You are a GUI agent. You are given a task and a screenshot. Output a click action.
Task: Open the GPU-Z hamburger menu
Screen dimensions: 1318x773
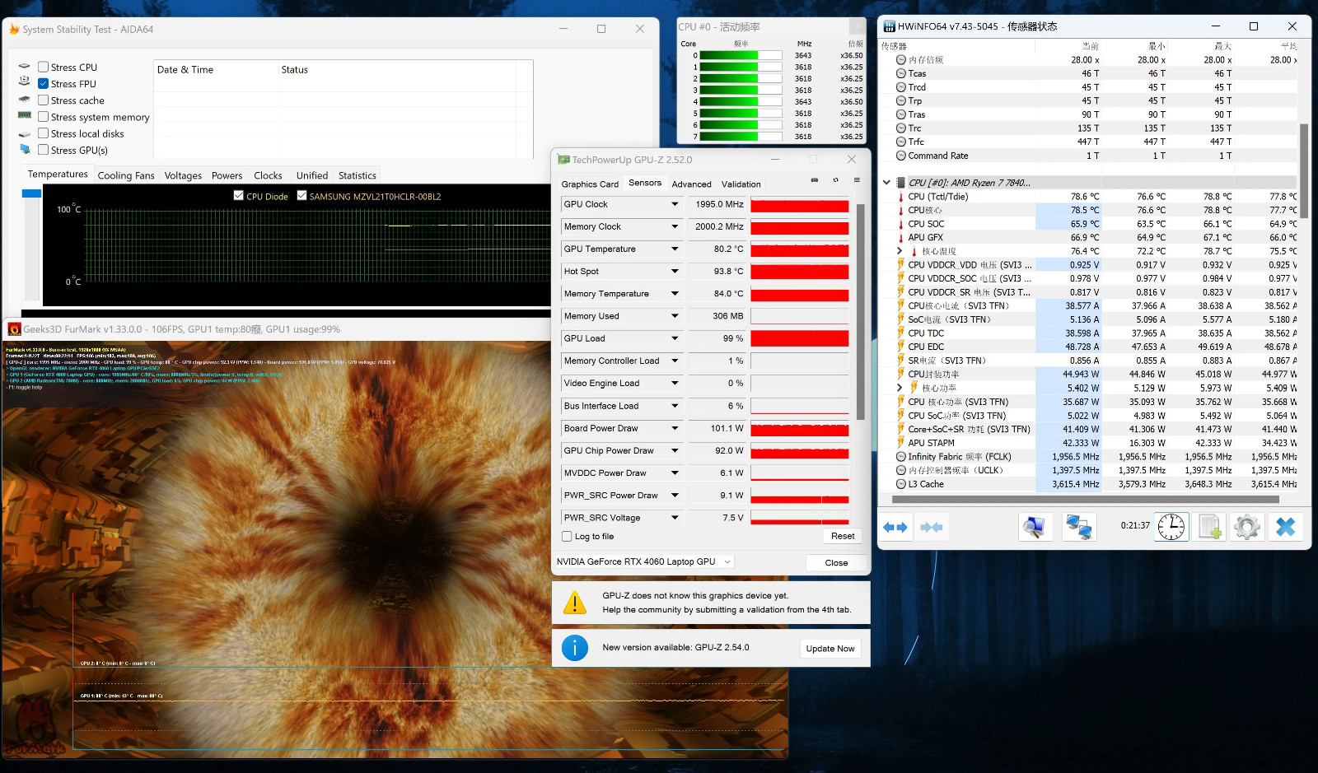(857, 179)
